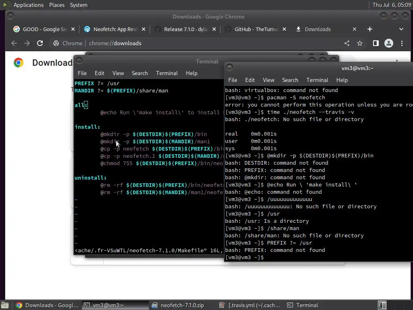Viewport: 413px width, 310px height.
Task: Click the last '[vm3@vm3 ~]$' prompt line
Action: [244, 257]
